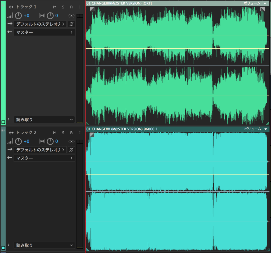Select the clip title 01 CHANGE!!!!(M@STER VERSION) [ORT]

(x=119, y=3)
